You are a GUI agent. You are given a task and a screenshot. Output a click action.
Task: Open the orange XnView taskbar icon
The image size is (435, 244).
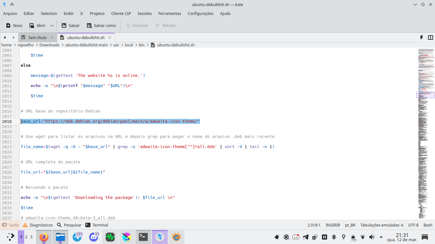tap(176, 237)
